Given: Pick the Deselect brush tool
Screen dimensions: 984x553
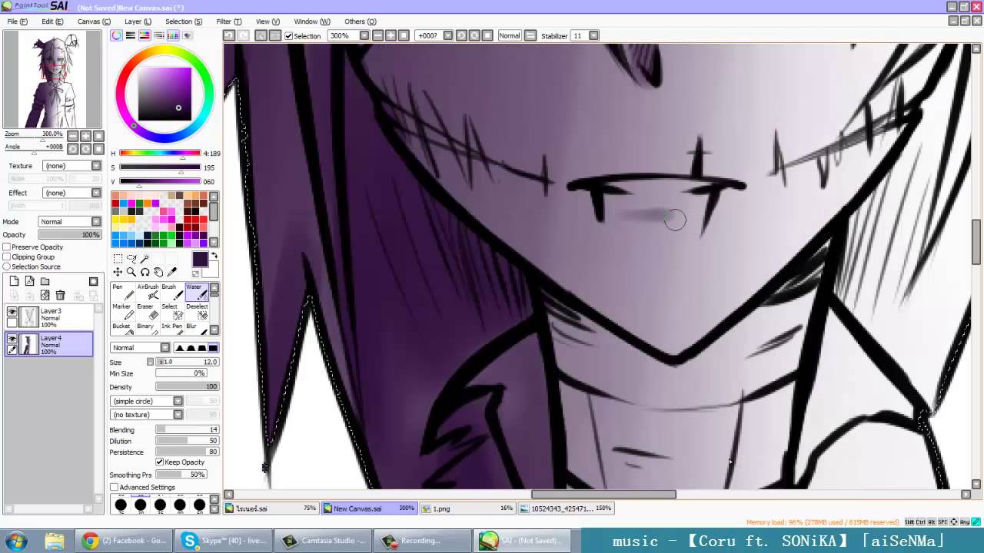Looking at the screenshot, I should click(196, 311).
